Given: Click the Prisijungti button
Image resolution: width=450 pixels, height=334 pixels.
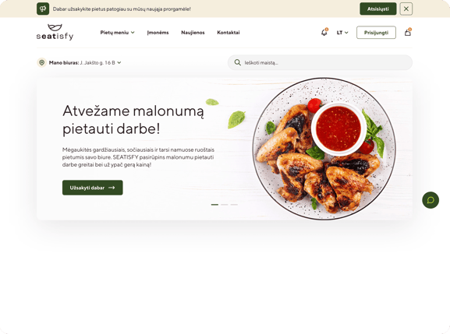Looking at the screenshot, I should 376,33.
